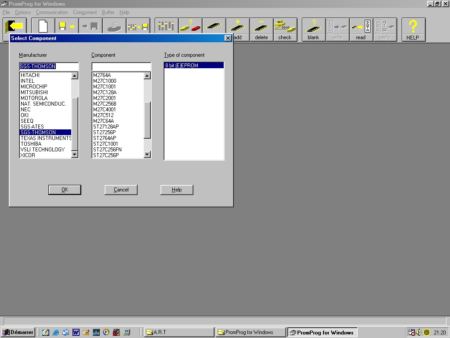This screenshot has width=450, height=338.
Task: Choose TEXAS INSTRUMENTS manufacturer
Action: click(45, 138)
